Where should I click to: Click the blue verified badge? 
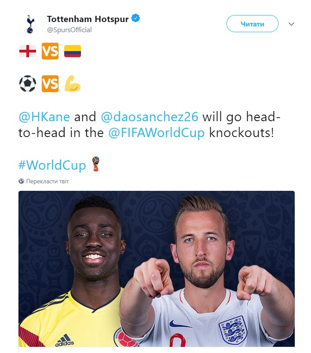tap(137, 19)
